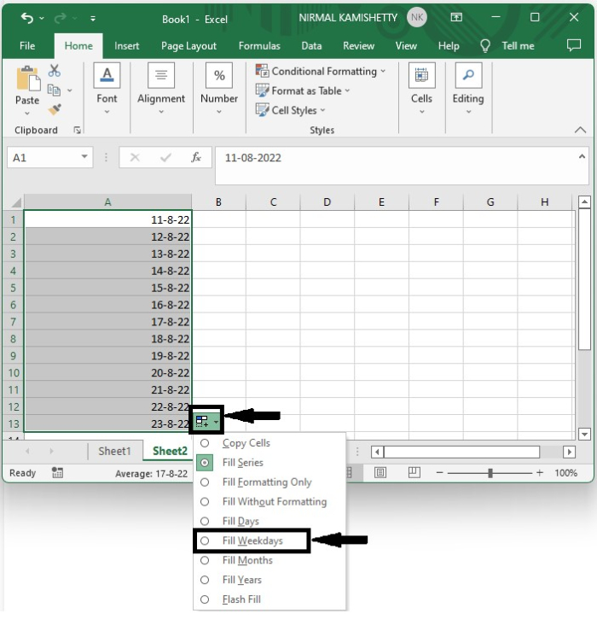Click the Format Painter brush icon
The height and width of the screenshot is (625, 597).
[x=55, y=108]
